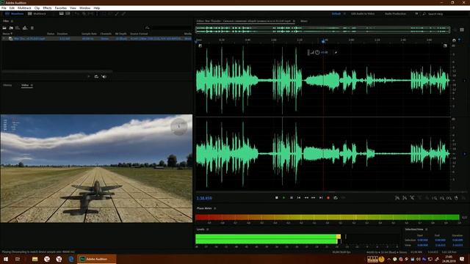Sort files by Duration column
Viewport: 470px width, 264px height.
(62, 34)
